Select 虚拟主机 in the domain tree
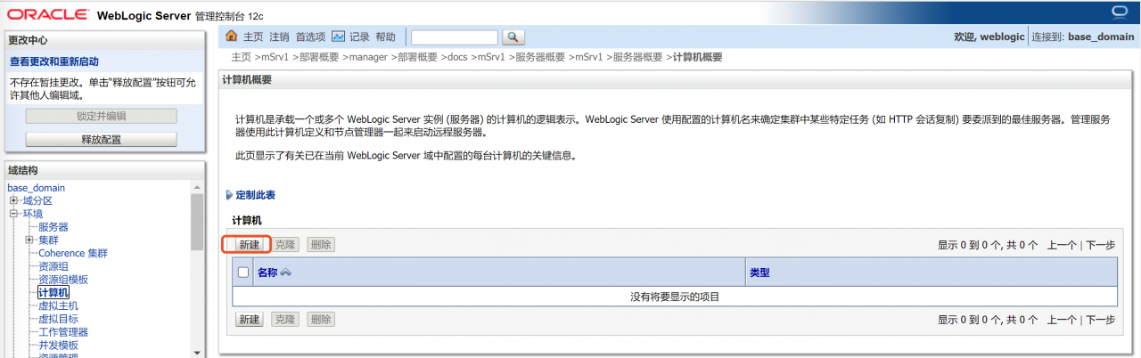This screenshot has height=358, width=1141. (x=58, y=305)
